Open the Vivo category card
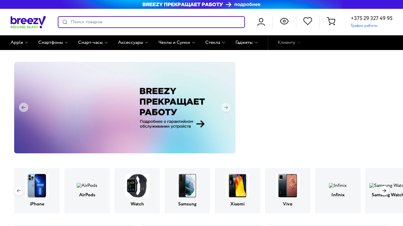This screenshot has width=403, height=226. point(288,191)
